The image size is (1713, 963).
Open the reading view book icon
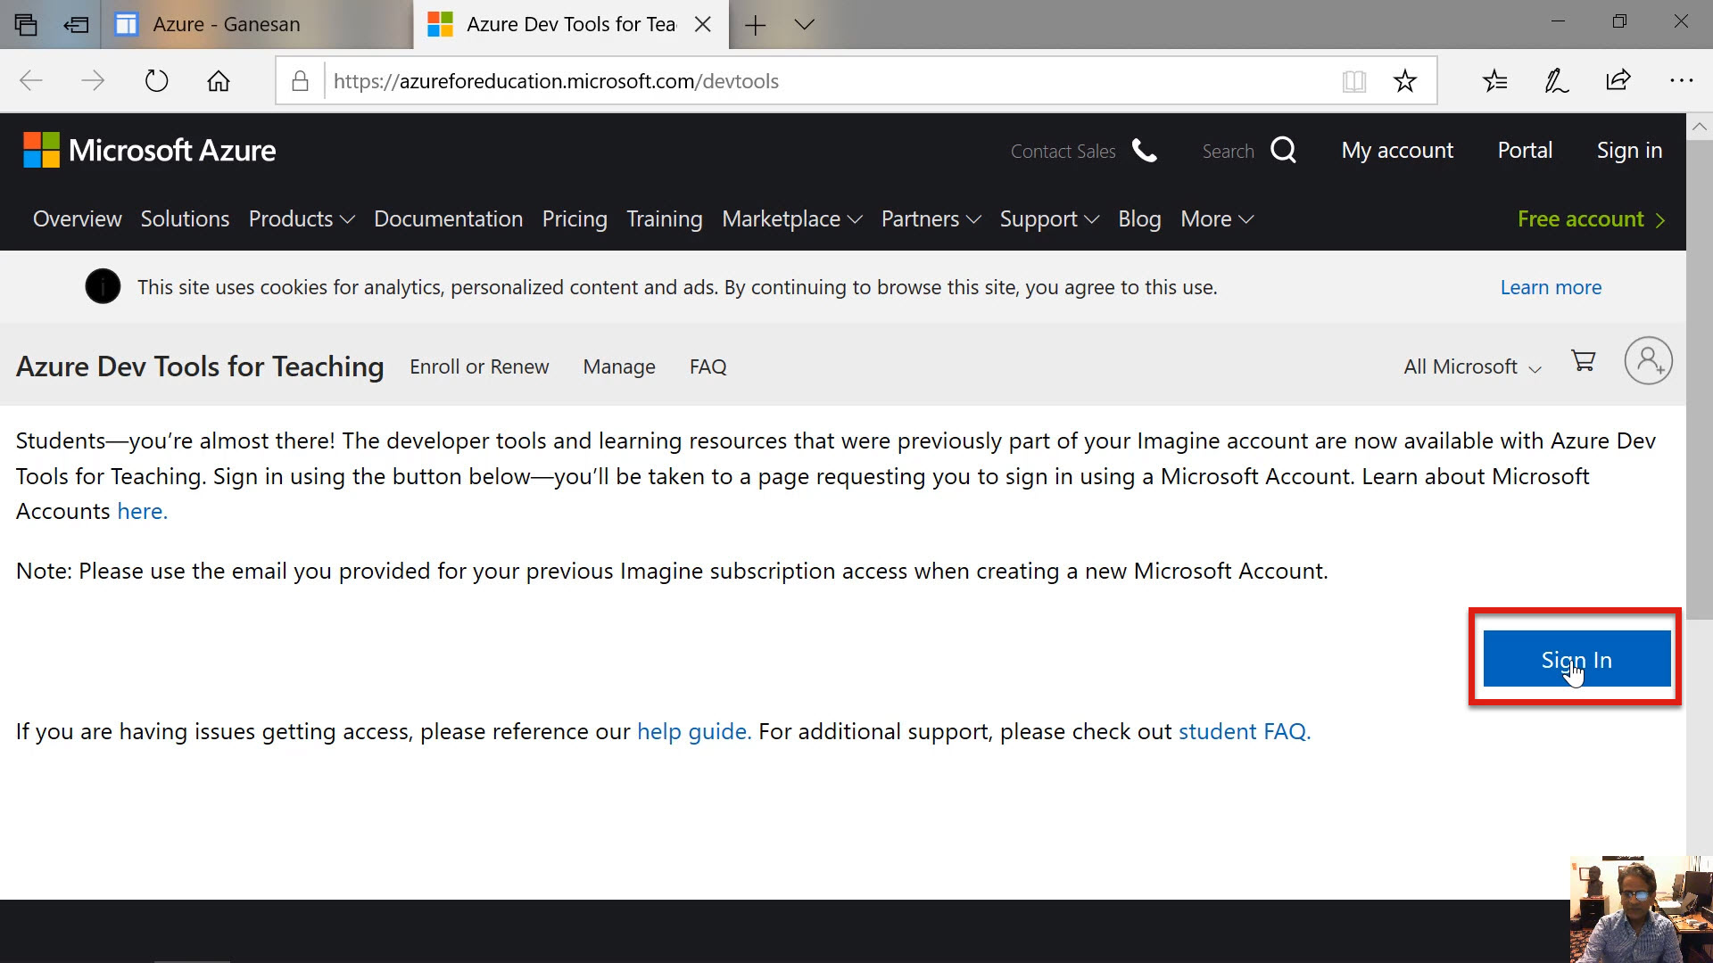point(1353,81)
